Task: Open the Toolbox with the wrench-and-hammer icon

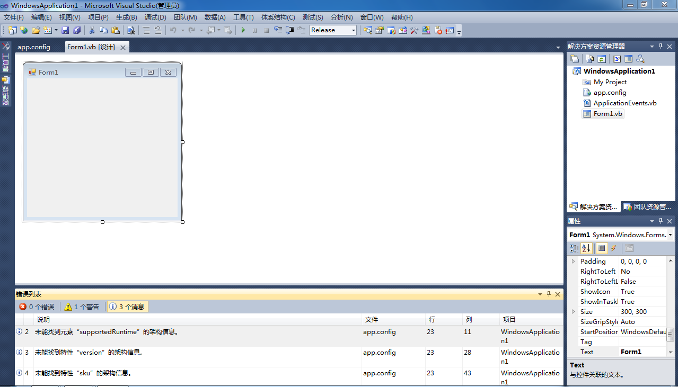Action: (x=414, y=30)
